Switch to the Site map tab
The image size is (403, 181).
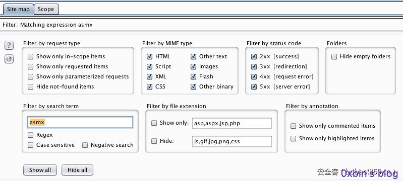click(18, 9)
